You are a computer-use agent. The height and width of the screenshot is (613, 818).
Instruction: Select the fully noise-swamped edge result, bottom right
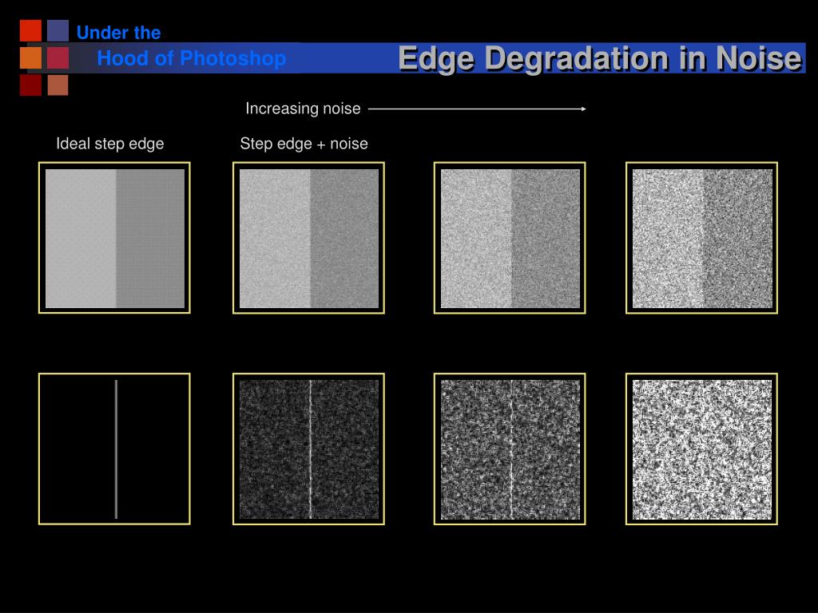tap(701, 449)
